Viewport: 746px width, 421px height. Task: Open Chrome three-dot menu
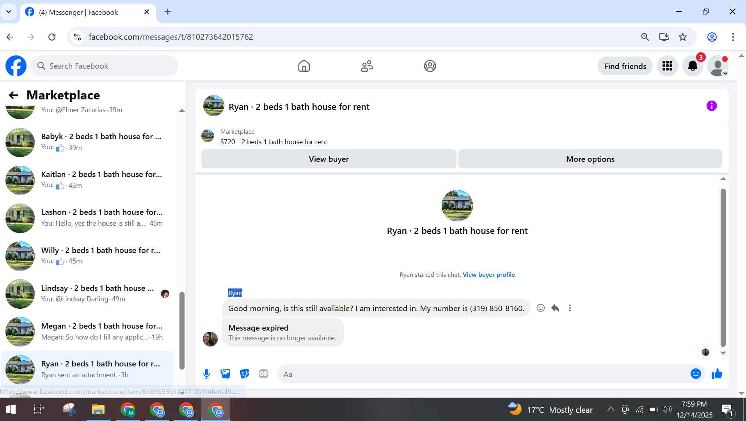click(733, 37)
